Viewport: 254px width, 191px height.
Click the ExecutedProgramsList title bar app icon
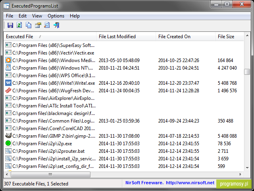coord(6,6)
